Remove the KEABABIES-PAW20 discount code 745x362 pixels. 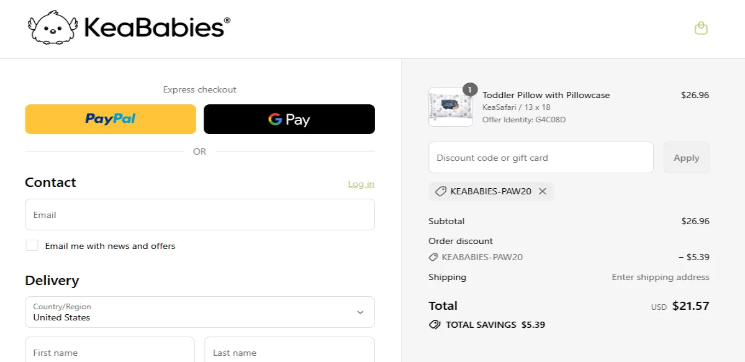point(543,191)
